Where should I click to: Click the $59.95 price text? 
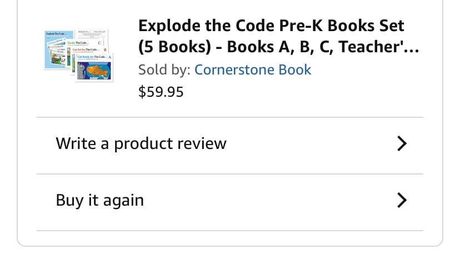pos(161,92)
